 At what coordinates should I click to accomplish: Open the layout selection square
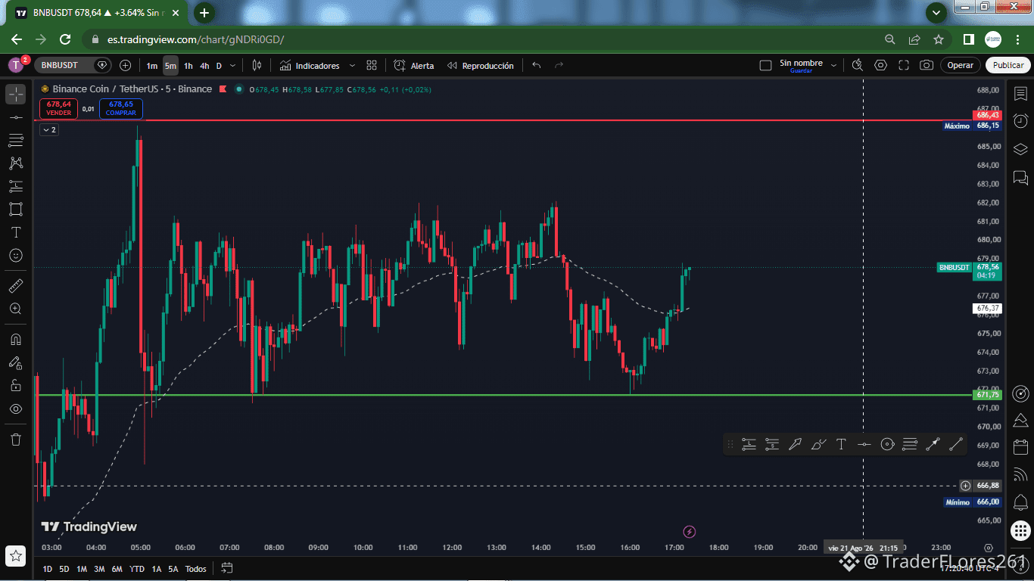(x=765, y=66)
